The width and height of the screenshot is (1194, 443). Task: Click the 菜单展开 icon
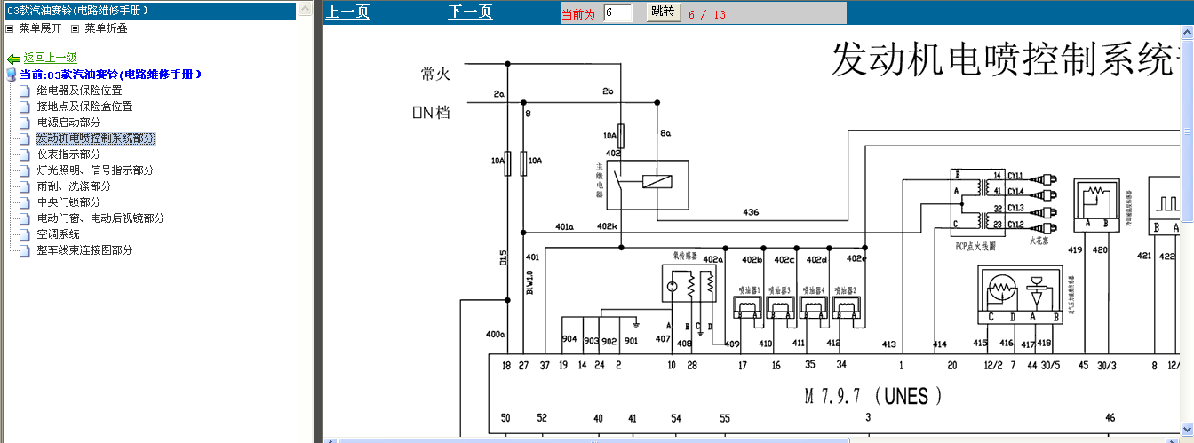[x=10, y=28]
